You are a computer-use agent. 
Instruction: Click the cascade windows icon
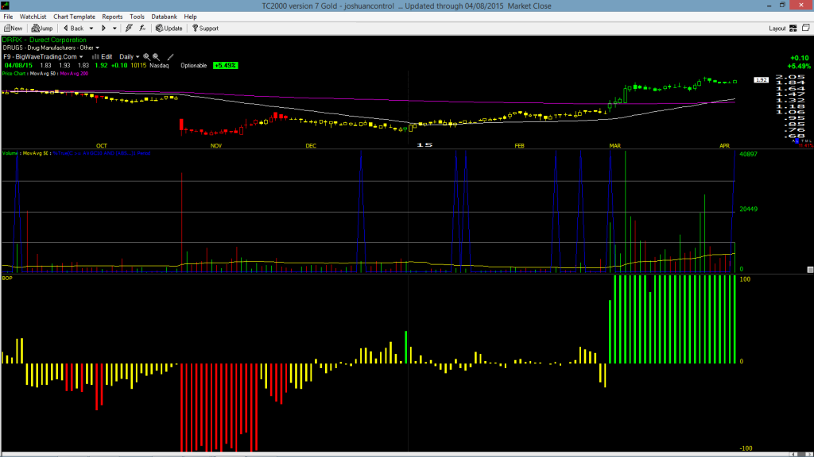pyautogui.click(x=806, y=28)
